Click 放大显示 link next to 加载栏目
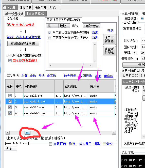 pos(85,144)
